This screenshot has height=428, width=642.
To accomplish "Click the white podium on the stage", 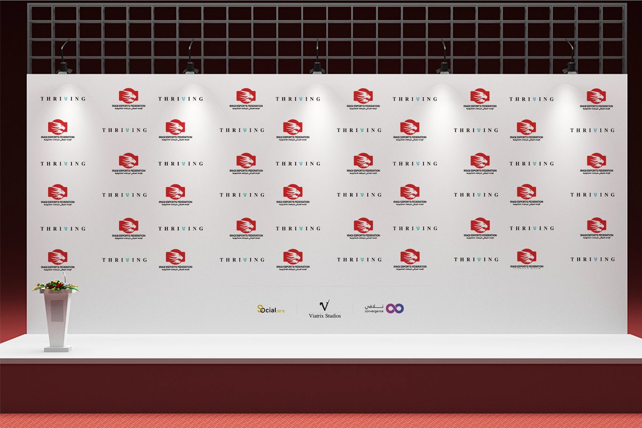I will [58, 319].
